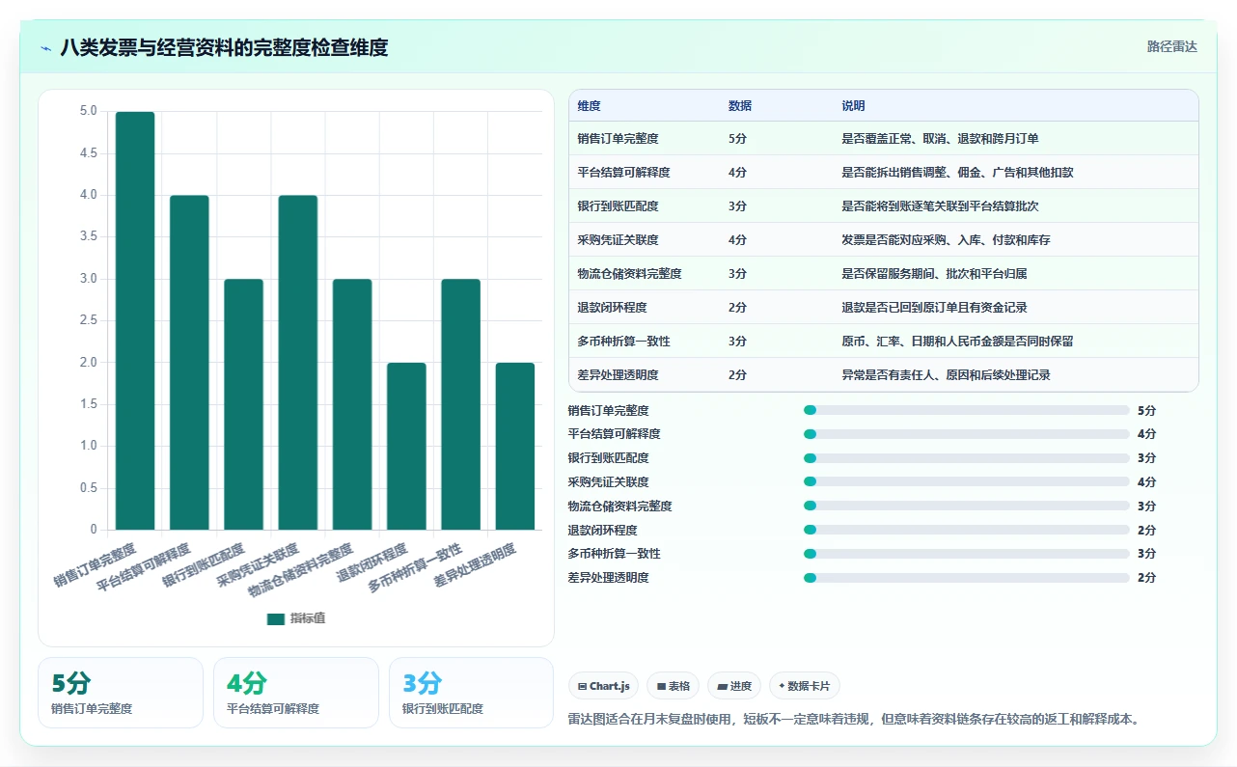This screenshot has height=767, width=1237.
Task: Select the Chart.js tag chip
Action: click(603, 686)
